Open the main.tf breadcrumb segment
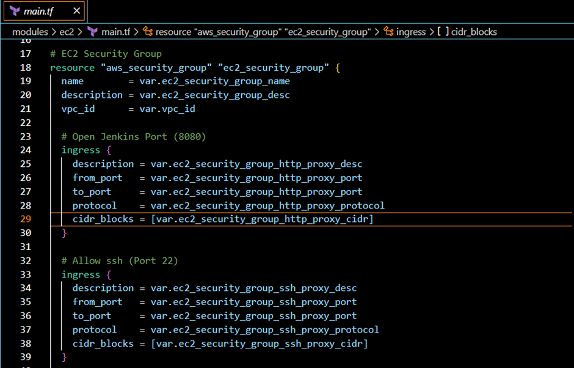Screen dimensions: 574x368 click(115, 32)
